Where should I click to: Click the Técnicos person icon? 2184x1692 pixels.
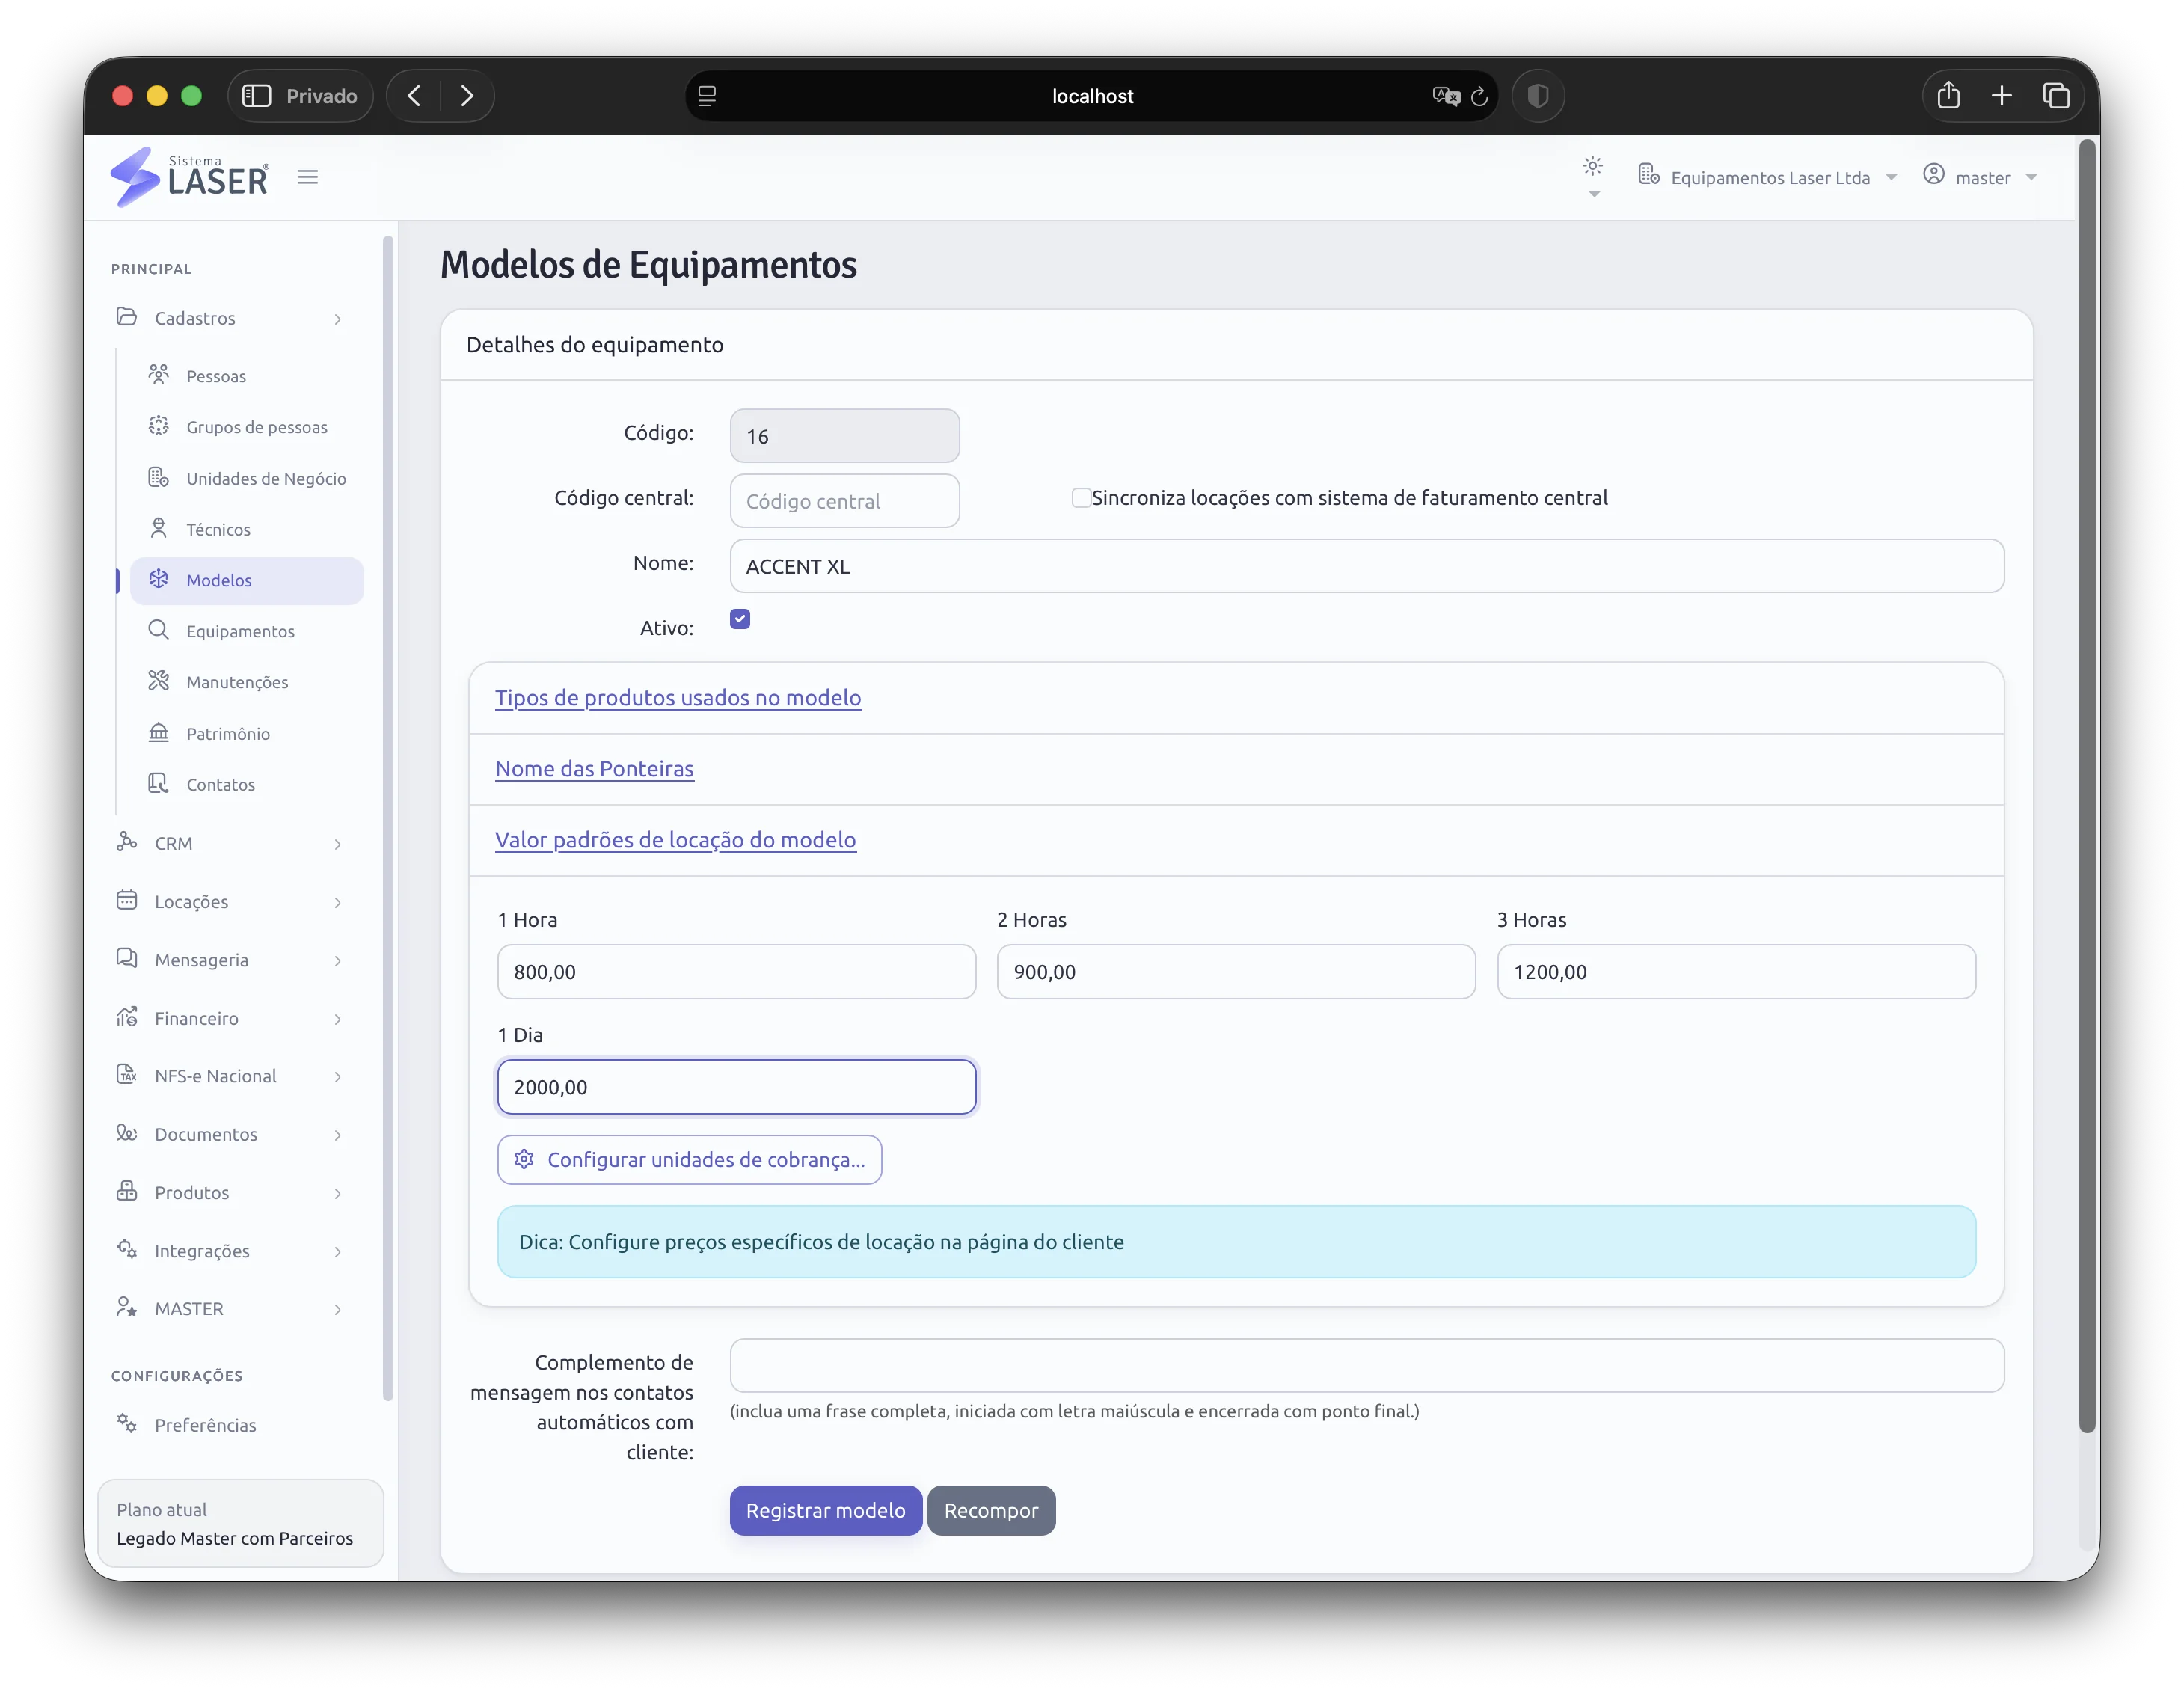(158, 528)
